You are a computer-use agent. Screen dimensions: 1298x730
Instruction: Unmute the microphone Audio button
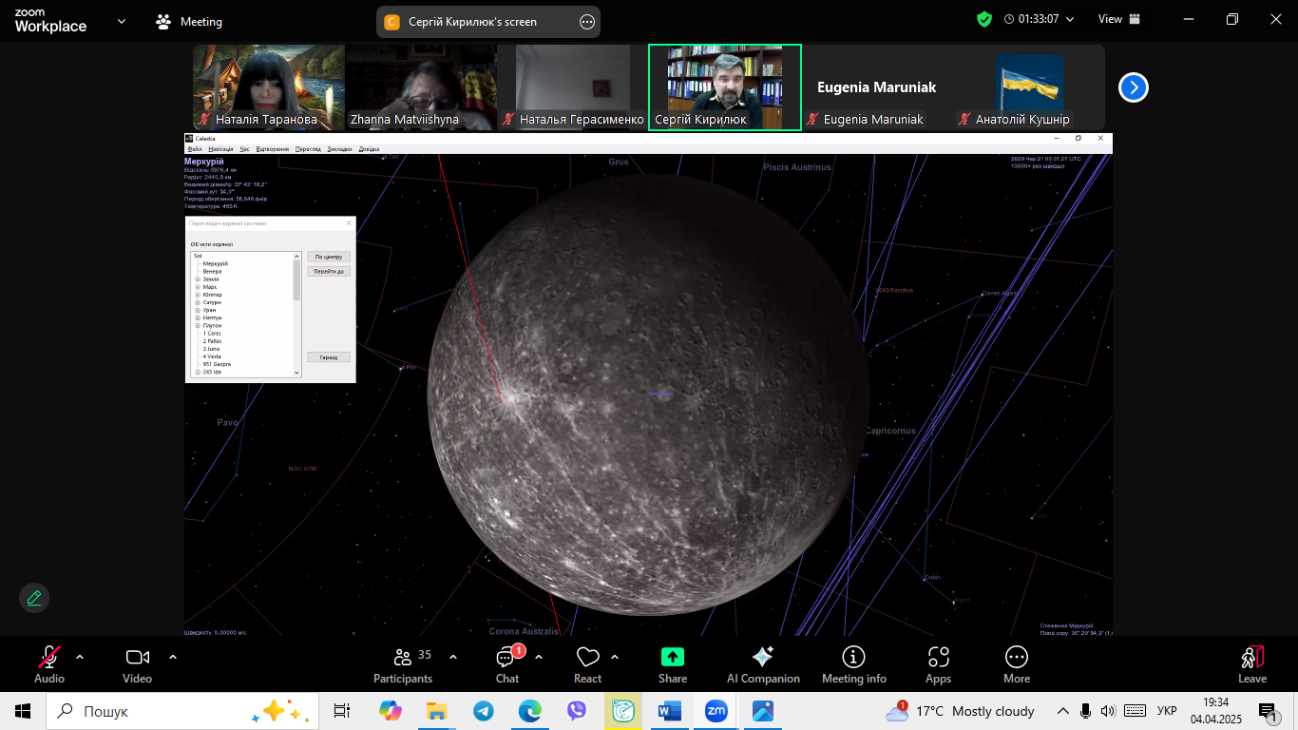48,658
